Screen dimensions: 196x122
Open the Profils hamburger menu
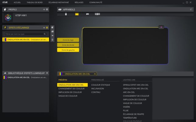(x=47, y=9)
